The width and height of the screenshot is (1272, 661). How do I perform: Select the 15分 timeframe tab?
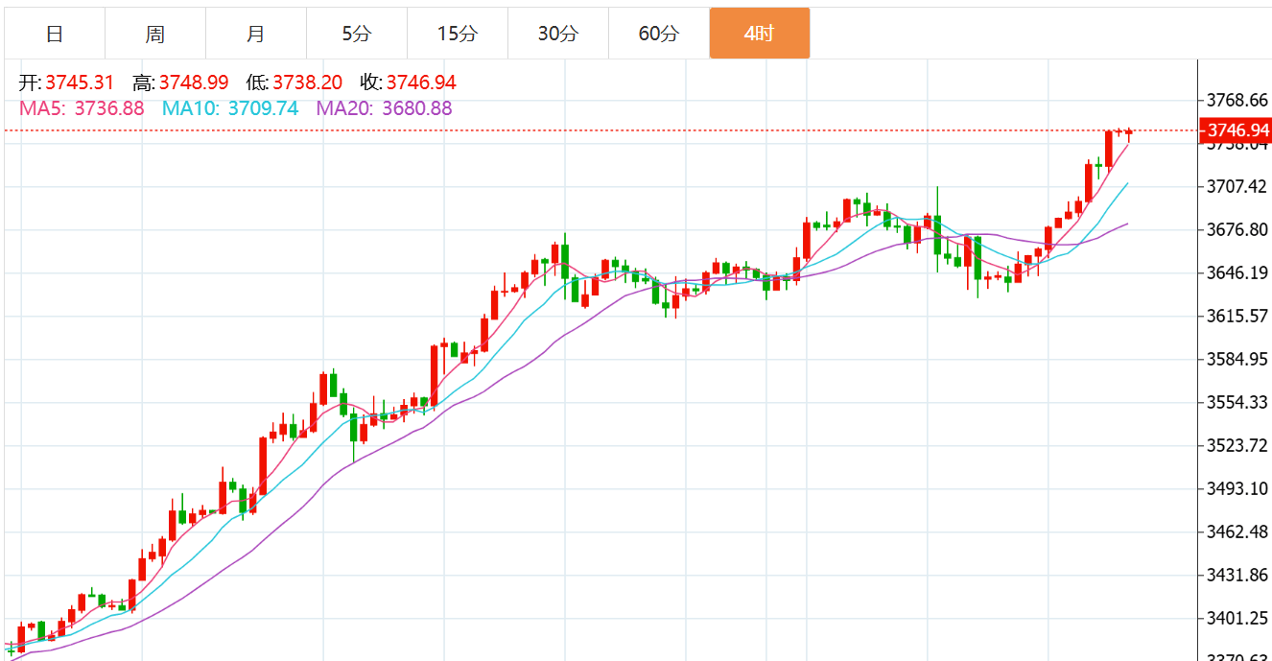click(458, 34)
